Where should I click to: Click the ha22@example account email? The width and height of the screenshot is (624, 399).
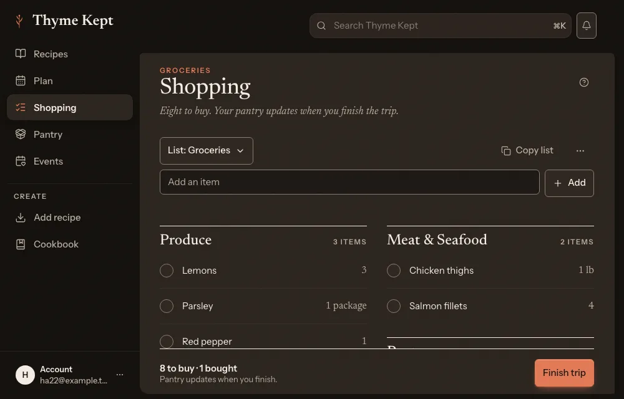click(74, 381)
